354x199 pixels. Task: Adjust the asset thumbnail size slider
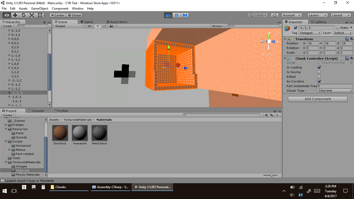pos(271,175)
